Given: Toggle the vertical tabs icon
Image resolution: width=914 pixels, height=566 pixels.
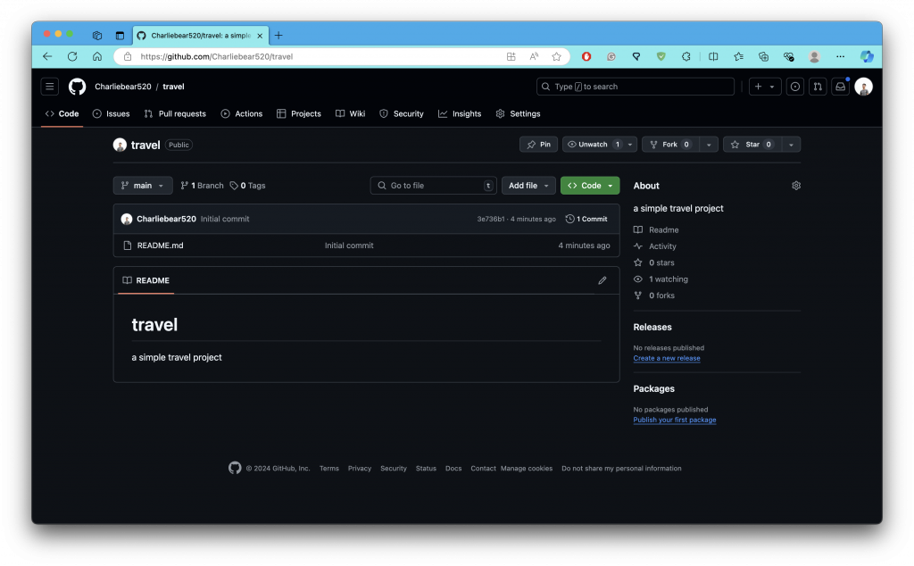Looking at the screenshot, I should tap(120, 36).
